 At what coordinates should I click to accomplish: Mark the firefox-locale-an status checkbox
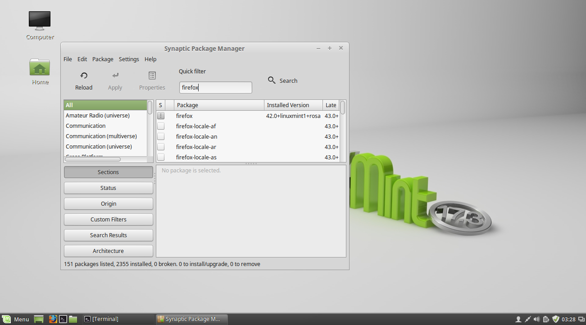161,136
